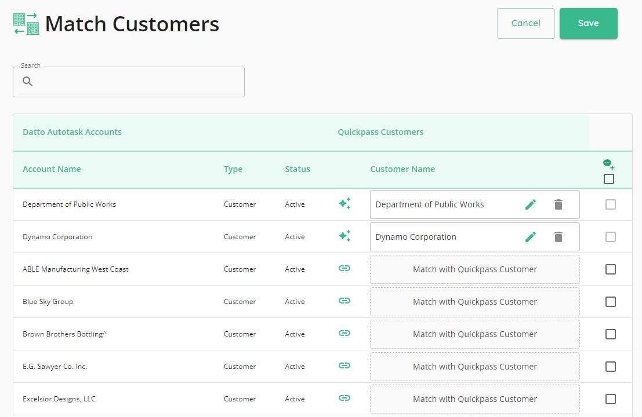Select the ABLE Manufacturing West Coast account name

click(x=75, y=269)
